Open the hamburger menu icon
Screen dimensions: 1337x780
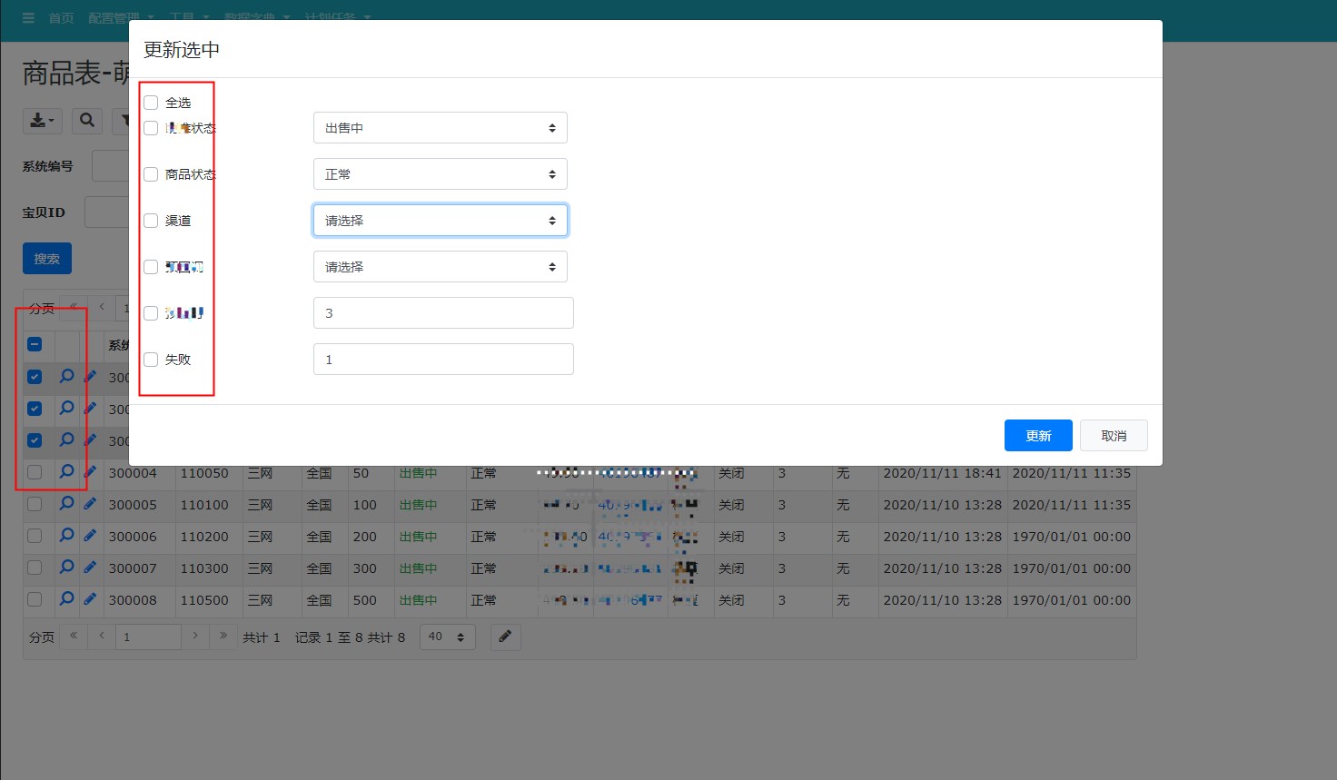(28, 18)
